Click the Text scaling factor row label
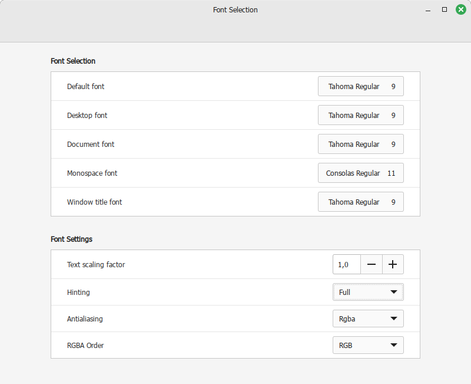The height and width of the screenshot is (384, 471). tap(96, 265)
